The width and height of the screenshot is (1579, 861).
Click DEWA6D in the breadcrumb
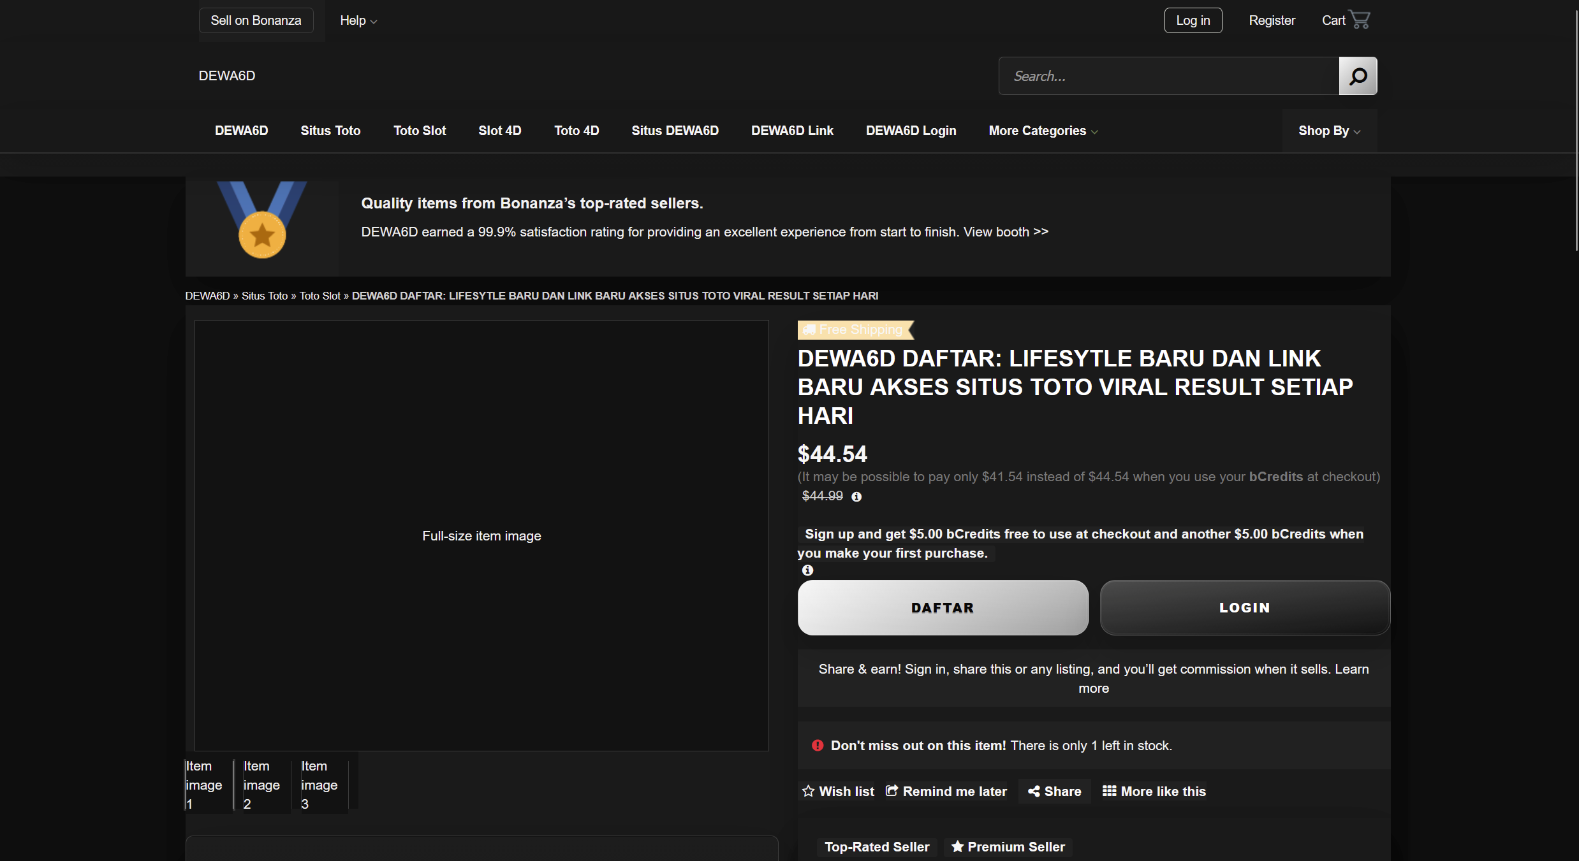click(x=207, y=296)
